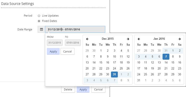Select highlighted 31 in Dec 2015 calendar

(114, 74)
